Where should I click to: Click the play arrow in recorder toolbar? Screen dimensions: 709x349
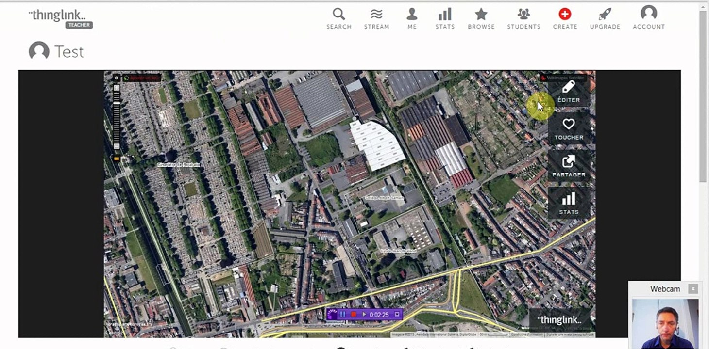[x=364, y=315]
